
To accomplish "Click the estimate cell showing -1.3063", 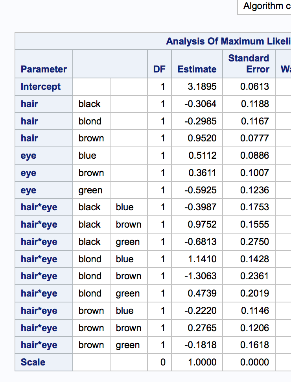I will (x=201, y=276).
